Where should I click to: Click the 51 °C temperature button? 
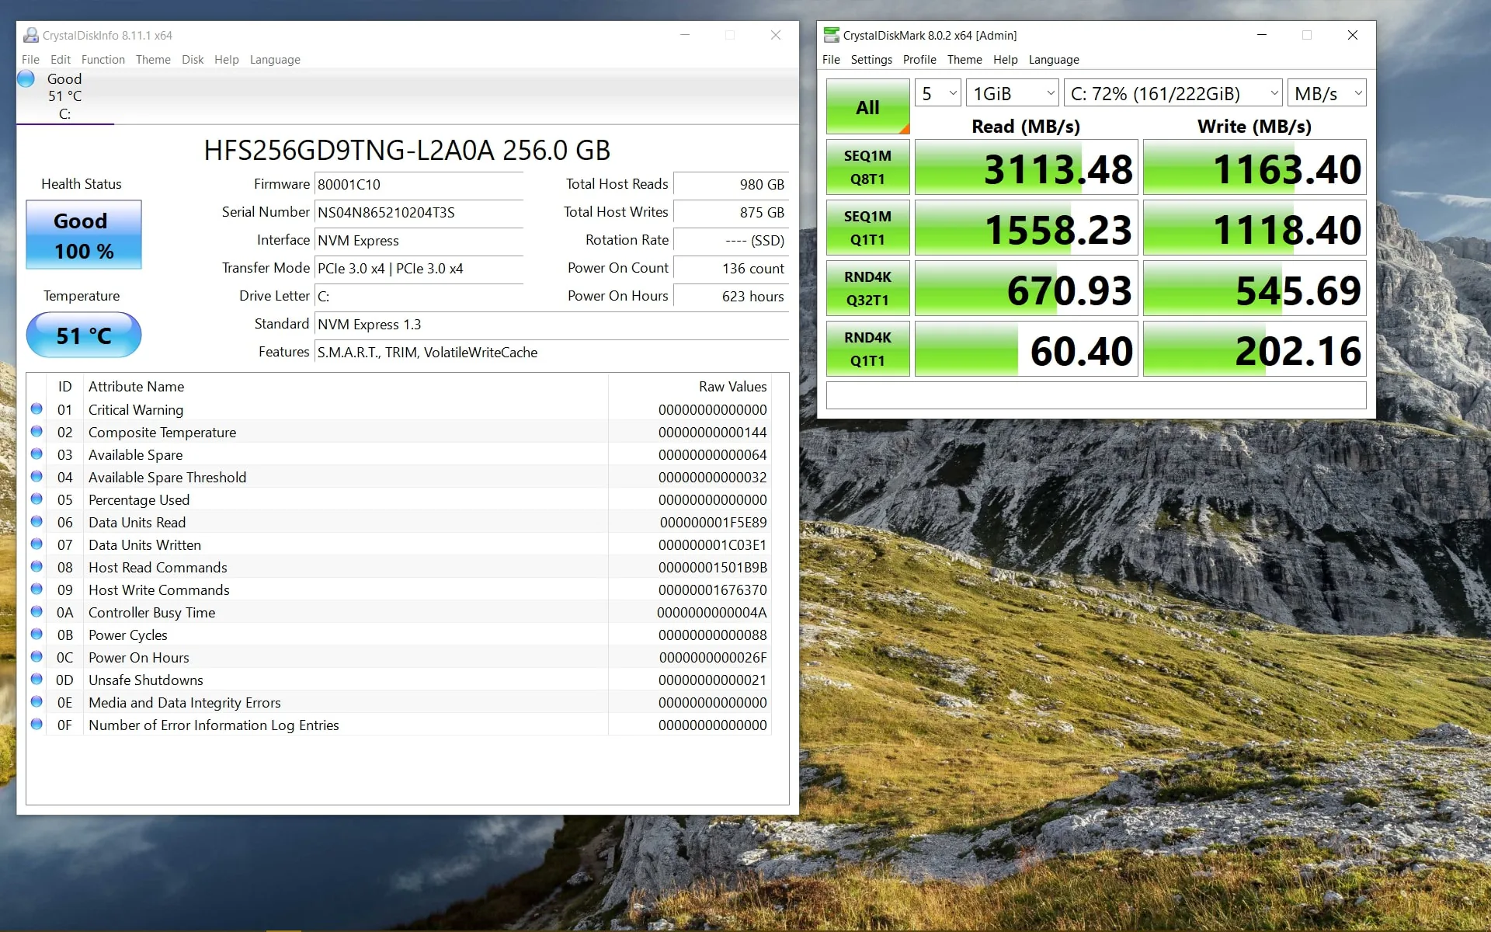coord(84,336)
